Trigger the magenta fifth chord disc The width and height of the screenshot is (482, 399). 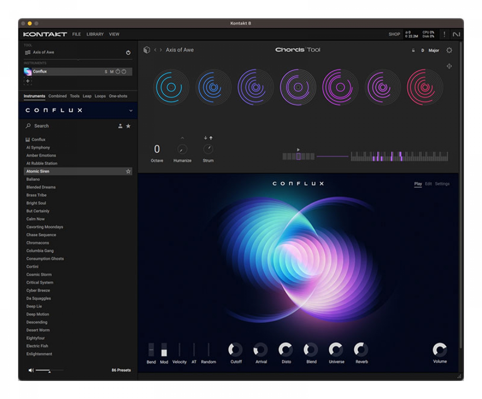(340, 87)
